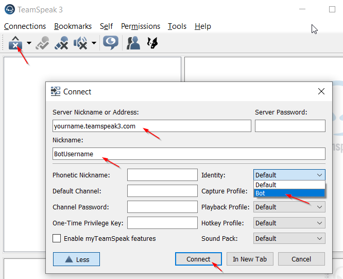Click the Server Password field
Screen dimensions: 343x279
click(x=290, y=126)
